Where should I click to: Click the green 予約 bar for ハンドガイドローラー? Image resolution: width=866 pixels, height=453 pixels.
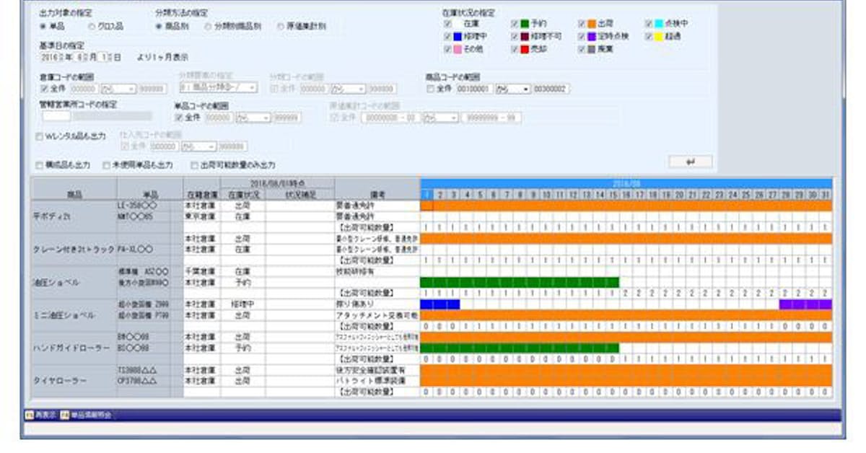(x=520, y=348)
